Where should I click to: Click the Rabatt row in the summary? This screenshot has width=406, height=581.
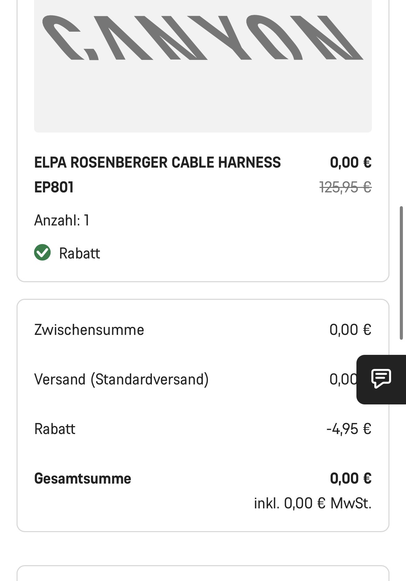(55, 429)
